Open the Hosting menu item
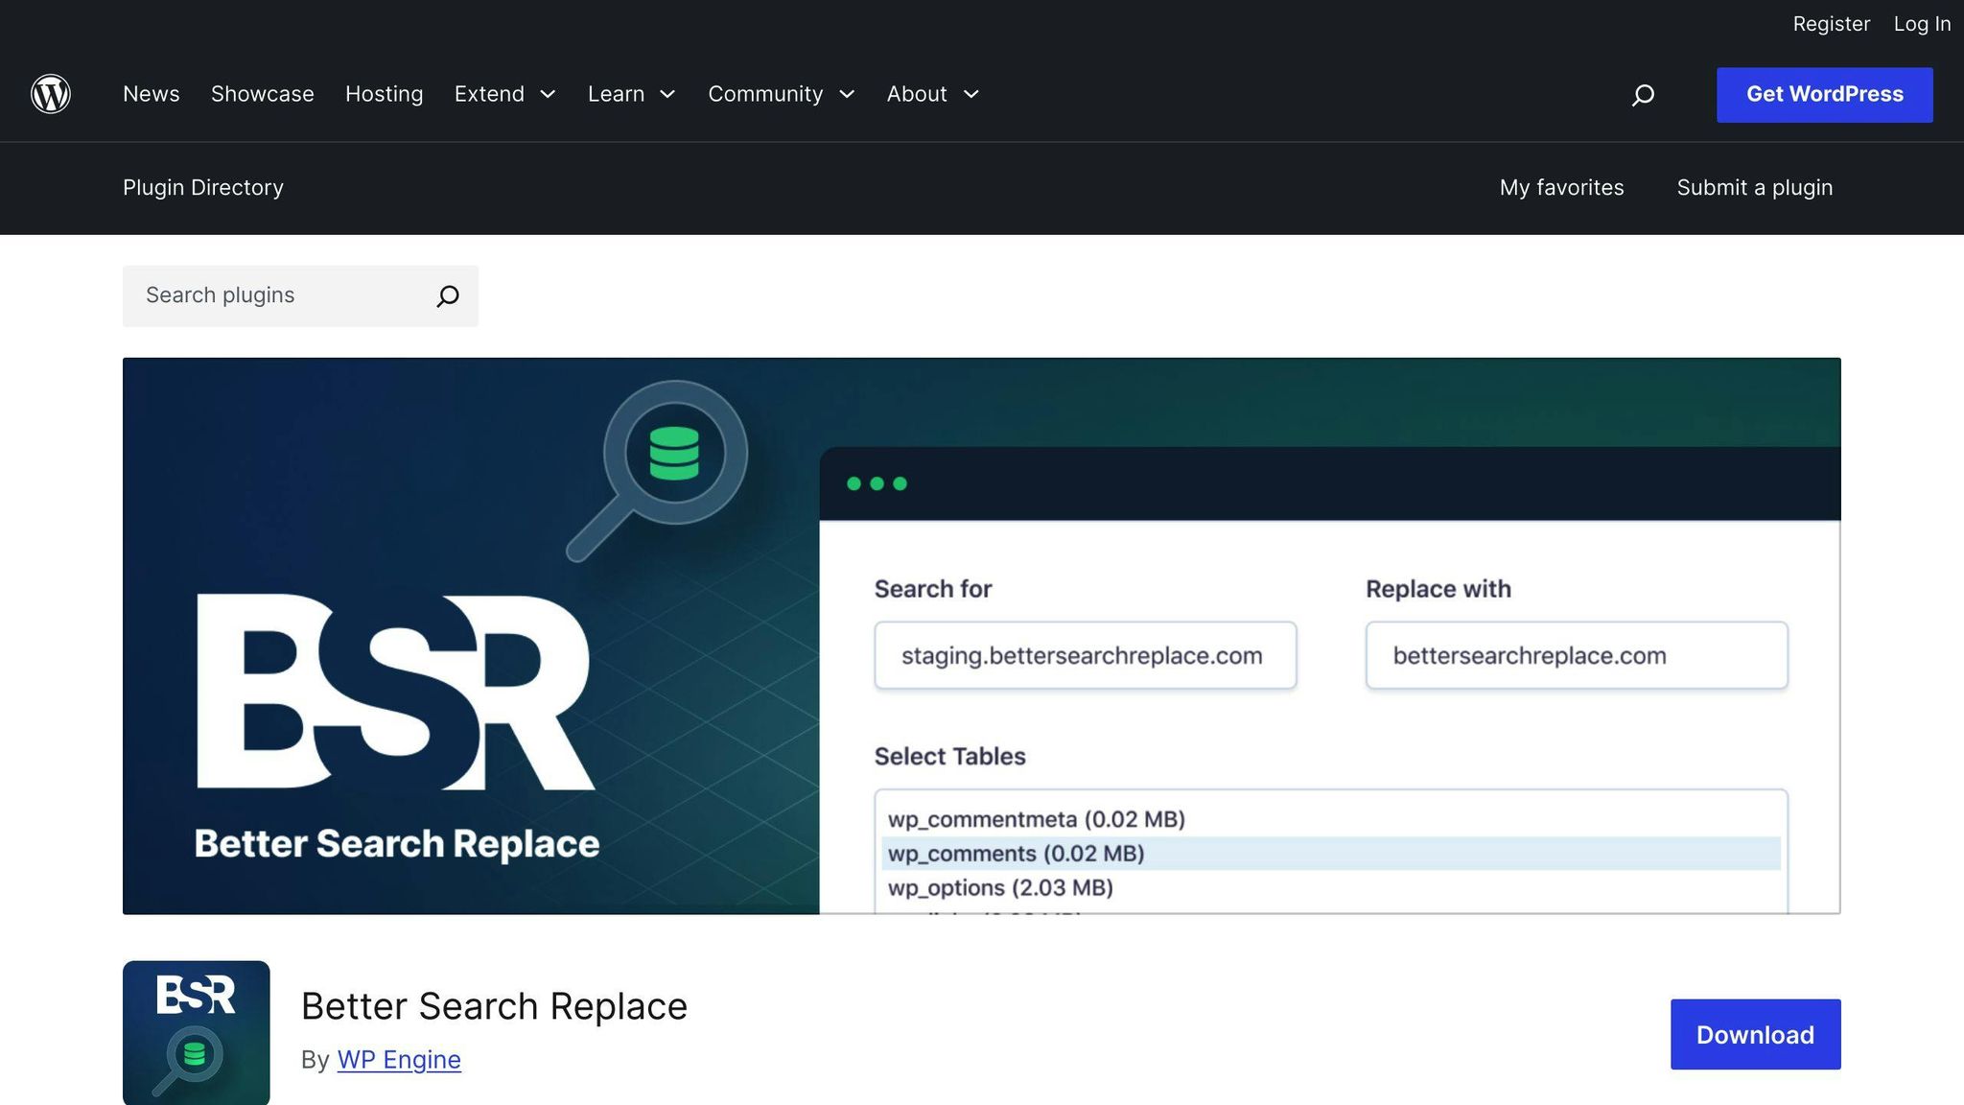 [385, 94]
